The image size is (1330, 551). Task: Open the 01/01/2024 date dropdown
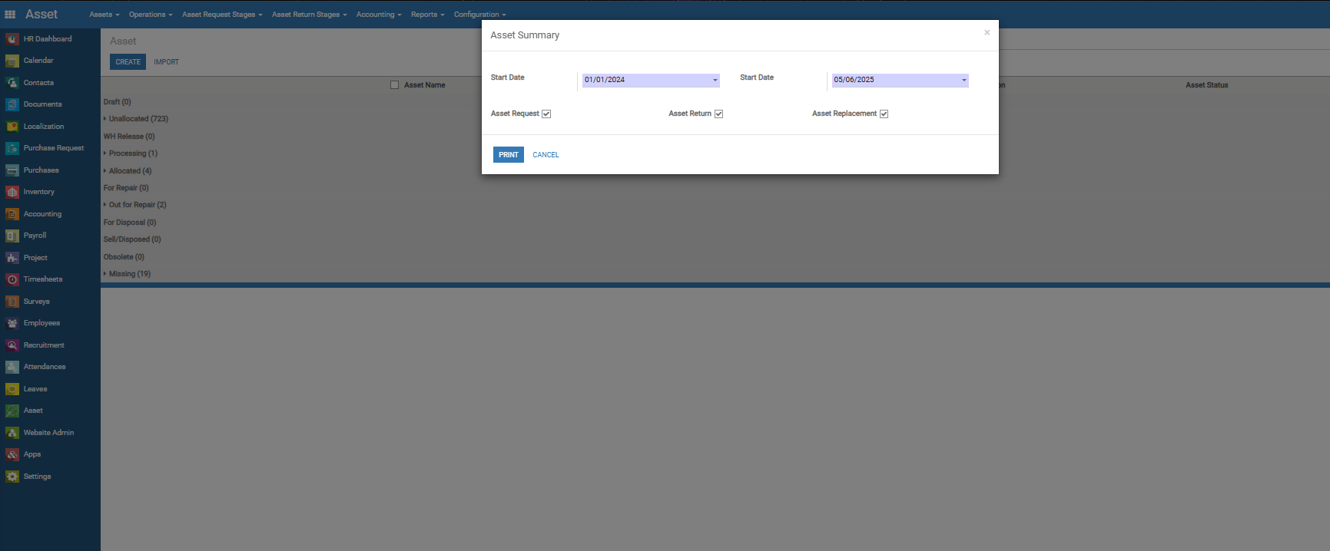[715, 81]
